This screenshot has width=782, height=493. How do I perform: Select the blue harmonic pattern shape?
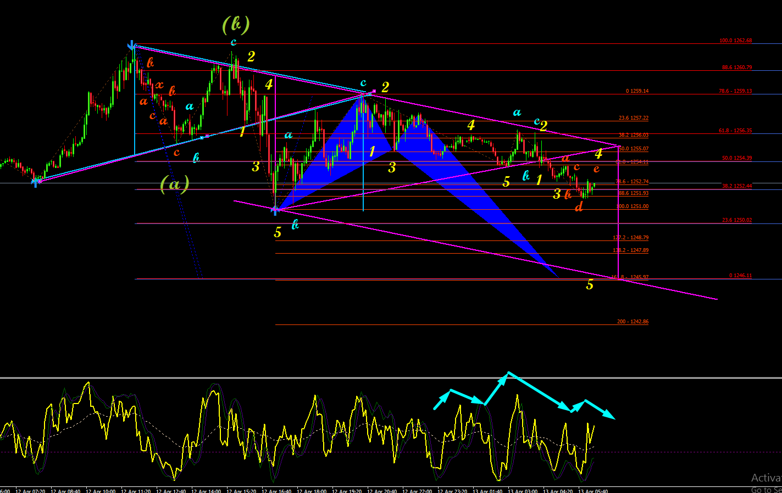pyautogui.click(x=418, y=165)
